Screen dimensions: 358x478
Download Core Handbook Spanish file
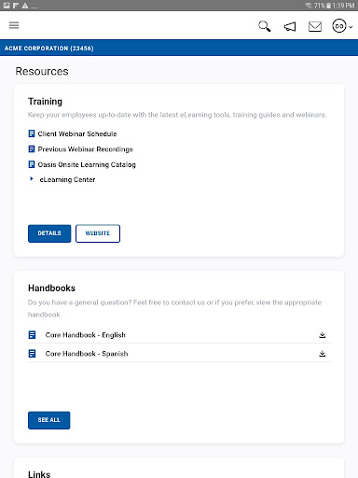pos(323,354)
